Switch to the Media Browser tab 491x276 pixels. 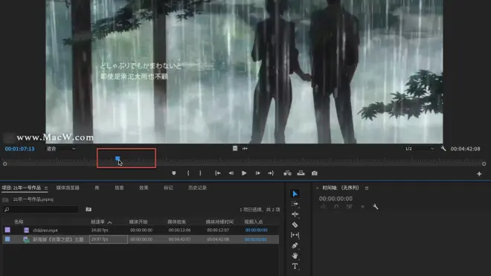pos(68,187)
